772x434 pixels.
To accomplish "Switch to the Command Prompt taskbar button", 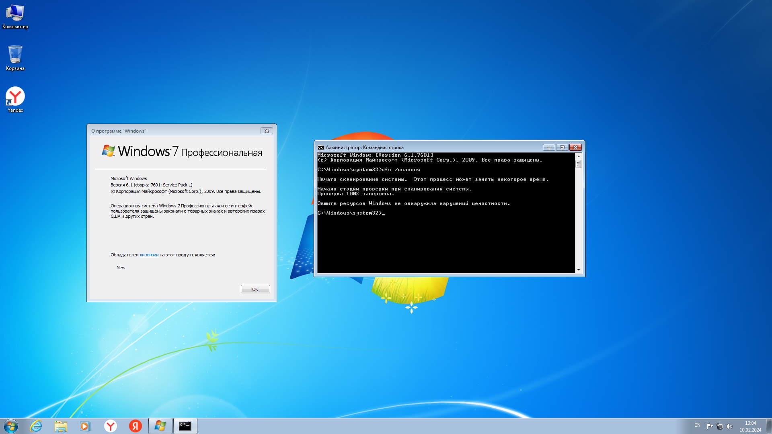I will (185, 426).
